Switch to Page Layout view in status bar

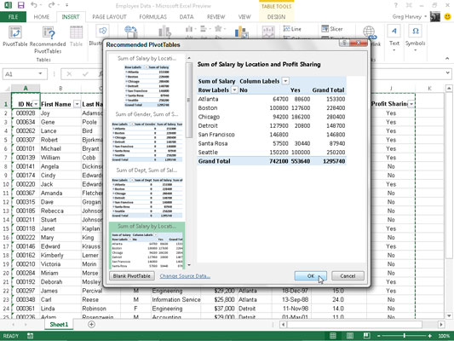(350, 336)
